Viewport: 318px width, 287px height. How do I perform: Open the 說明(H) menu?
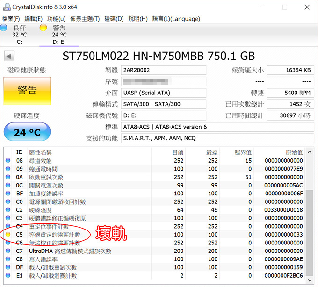(138, 19)
